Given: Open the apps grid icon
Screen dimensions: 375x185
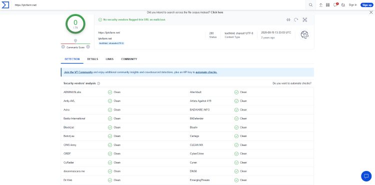Looking at the screenshot, I should click(x=327, y=5).
